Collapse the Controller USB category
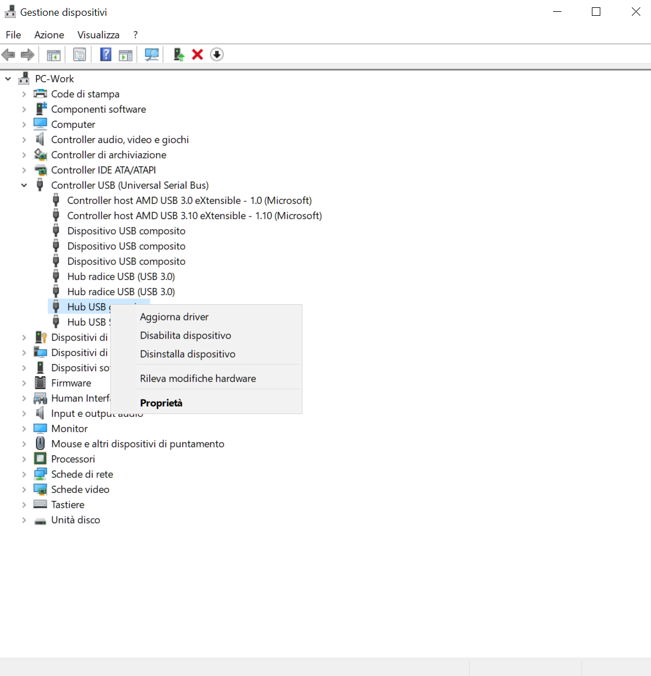 [x=24, y=185]
